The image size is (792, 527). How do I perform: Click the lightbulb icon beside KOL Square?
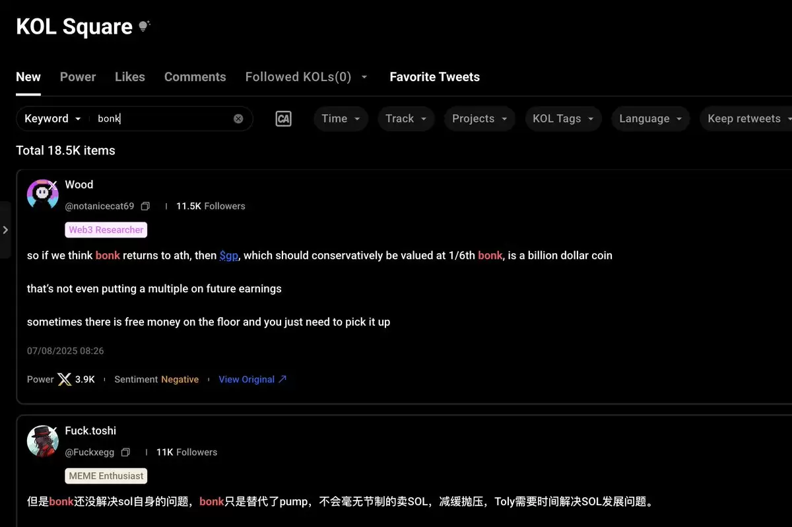[x=144, y=26]
